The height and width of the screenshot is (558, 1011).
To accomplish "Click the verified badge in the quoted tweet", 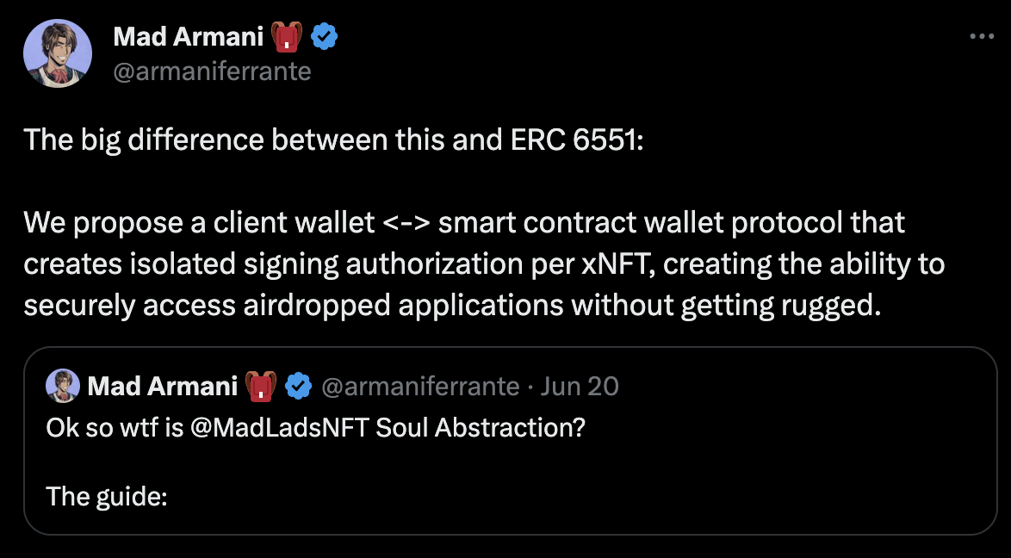I will [298, 387].
